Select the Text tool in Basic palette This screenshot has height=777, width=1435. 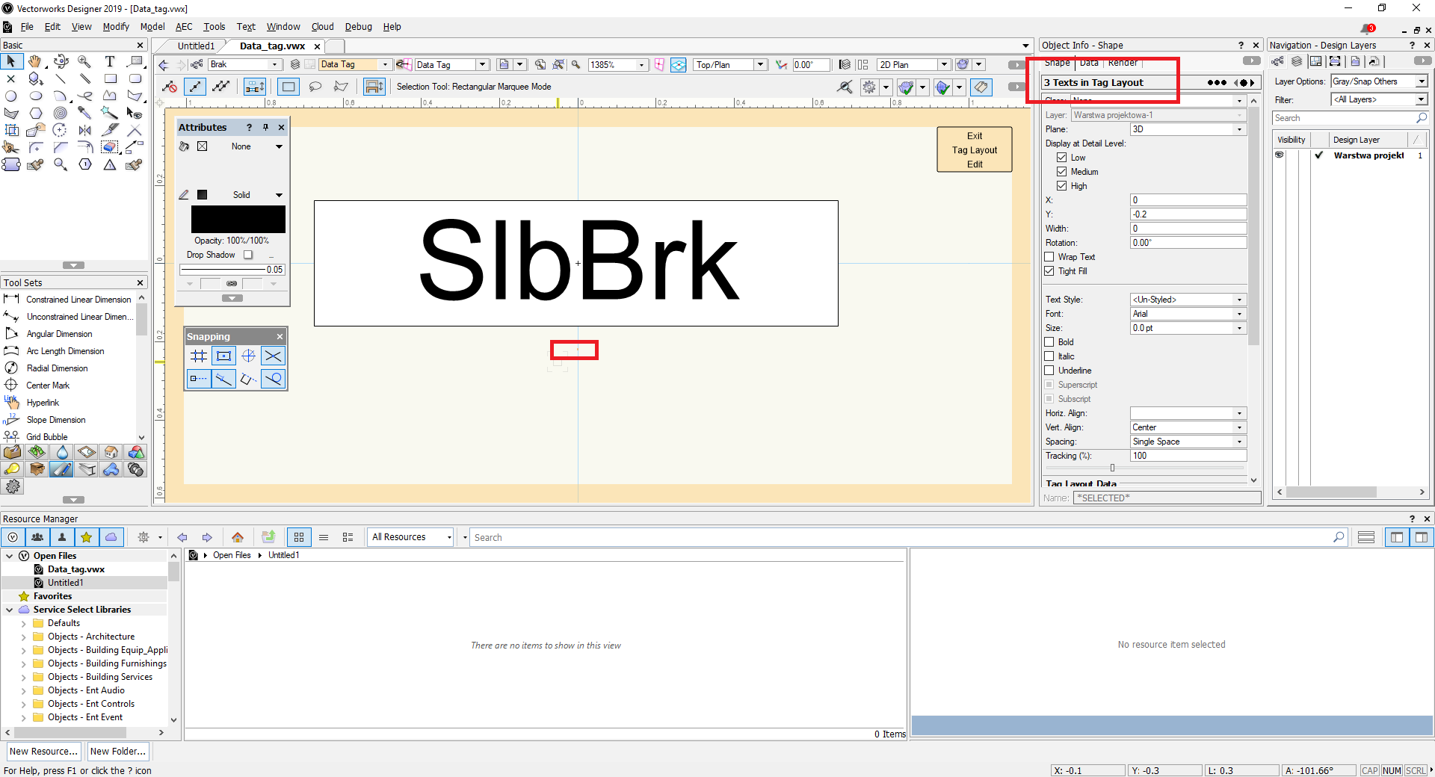point(110,61)
